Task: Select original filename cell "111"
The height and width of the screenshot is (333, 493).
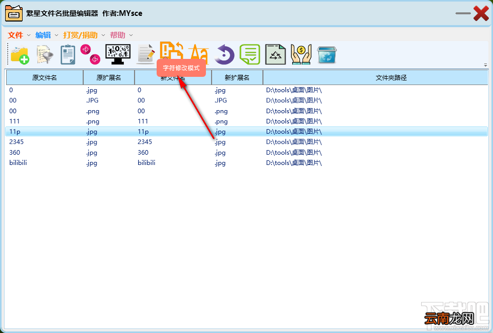Action: (x=14, y=121)
